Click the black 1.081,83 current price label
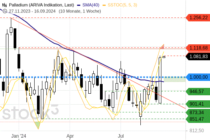This screenshot has width=210, height=140. click(x=198, y=56)
